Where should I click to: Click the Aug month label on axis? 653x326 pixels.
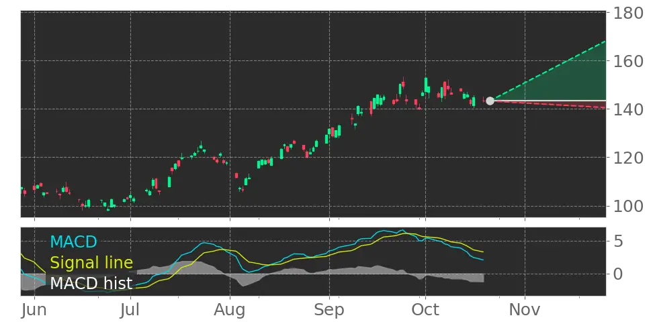(x=230, y=310)
